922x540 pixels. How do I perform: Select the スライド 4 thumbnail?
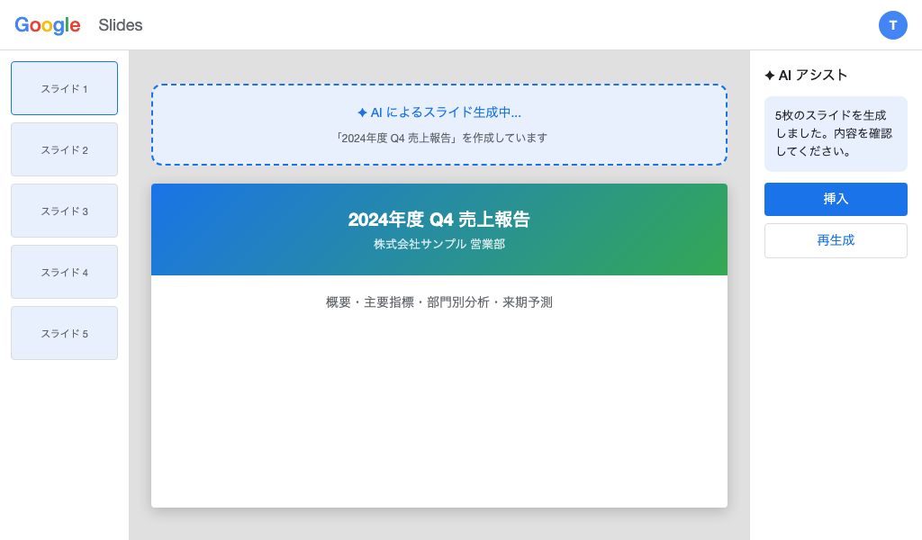tap(64, 272)
